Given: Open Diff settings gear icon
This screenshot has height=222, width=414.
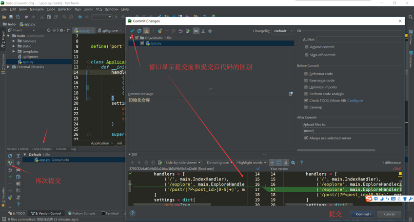Looking at the screenshot, I should tap(293, 163).
